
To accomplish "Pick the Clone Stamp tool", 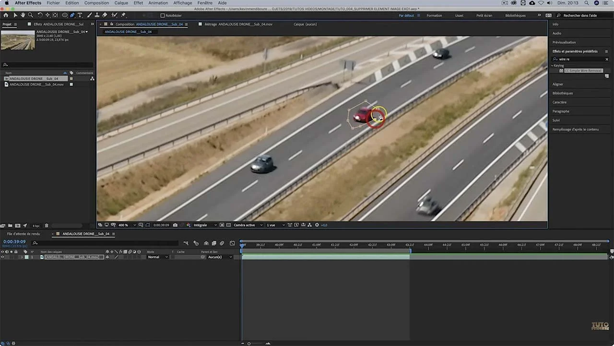I will (96, 15).
